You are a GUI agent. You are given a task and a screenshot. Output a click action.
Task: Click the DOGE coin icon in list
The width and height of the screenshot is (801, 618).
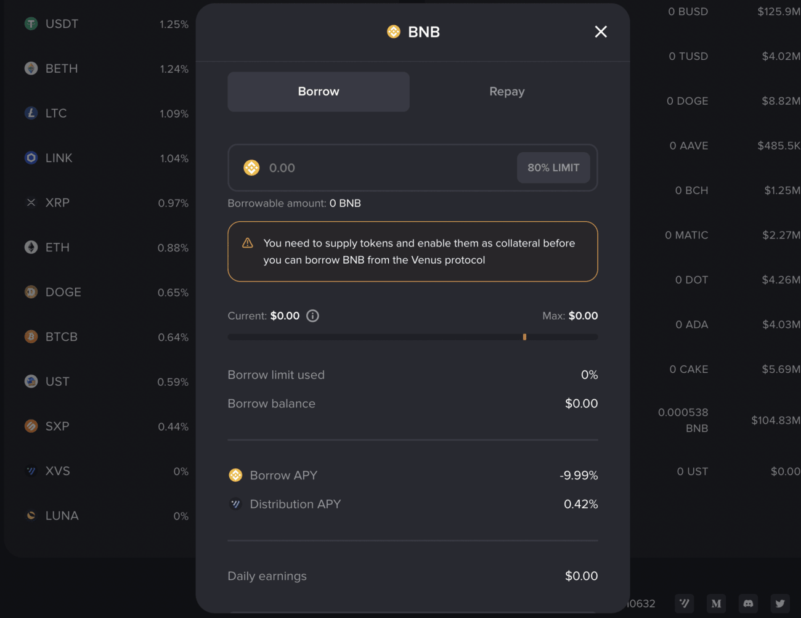[x=31, y=292]
